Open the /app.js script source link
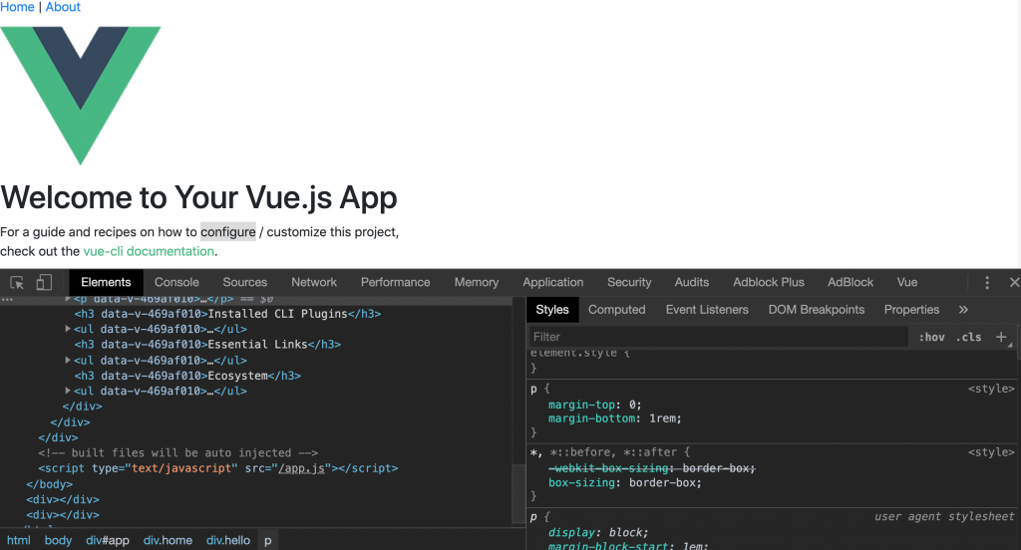This screenshot has height=550, width=1021. (301, 468)
